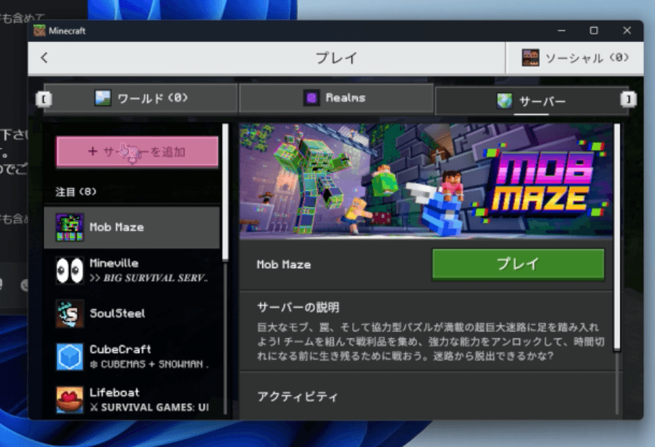Click the Mob Maze banner image
Viewport: 655px width, 447px height.
coord(426,181)
